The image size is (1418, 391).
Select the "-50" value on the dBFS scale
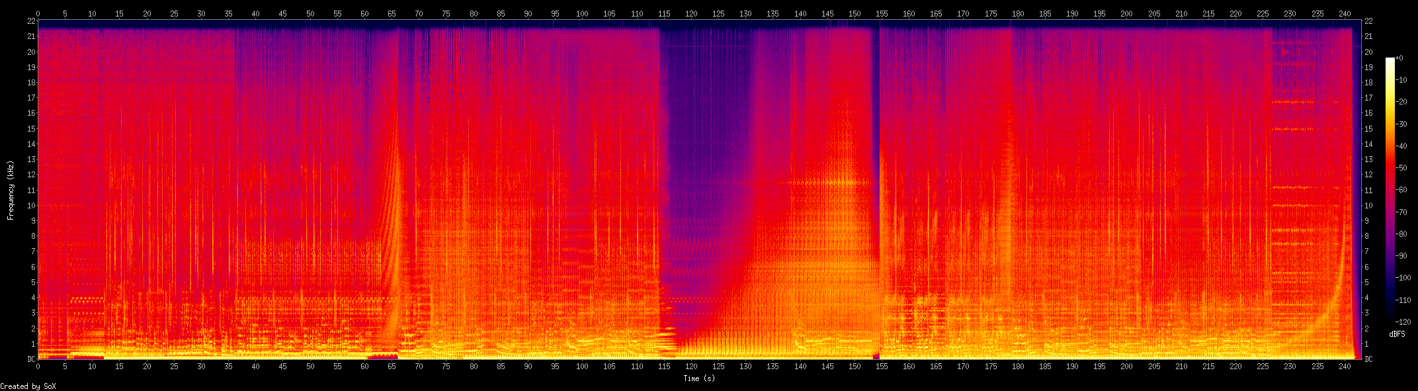(x=1401, y=168)
